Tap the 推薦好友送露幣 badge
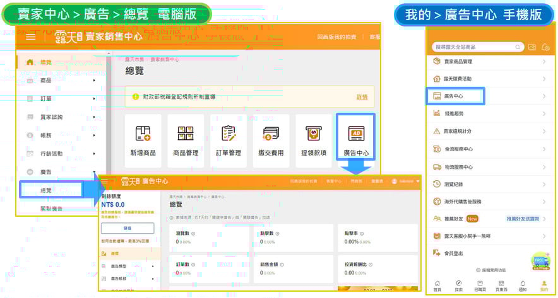This screenshot has height=298, width=558. [x=521, y=219]
